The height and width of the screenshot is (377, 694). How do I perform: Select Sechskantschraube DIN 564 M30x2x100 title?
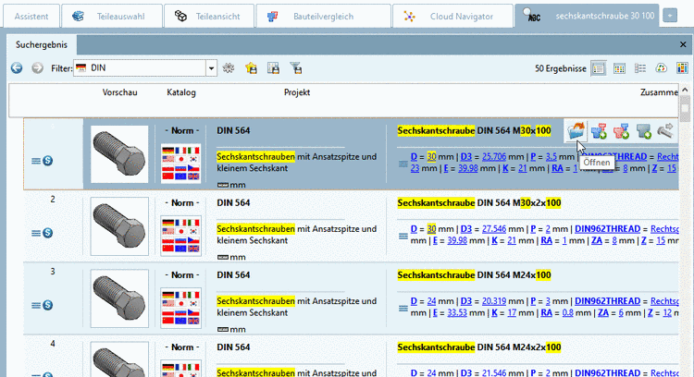click(x=479, y=203)
